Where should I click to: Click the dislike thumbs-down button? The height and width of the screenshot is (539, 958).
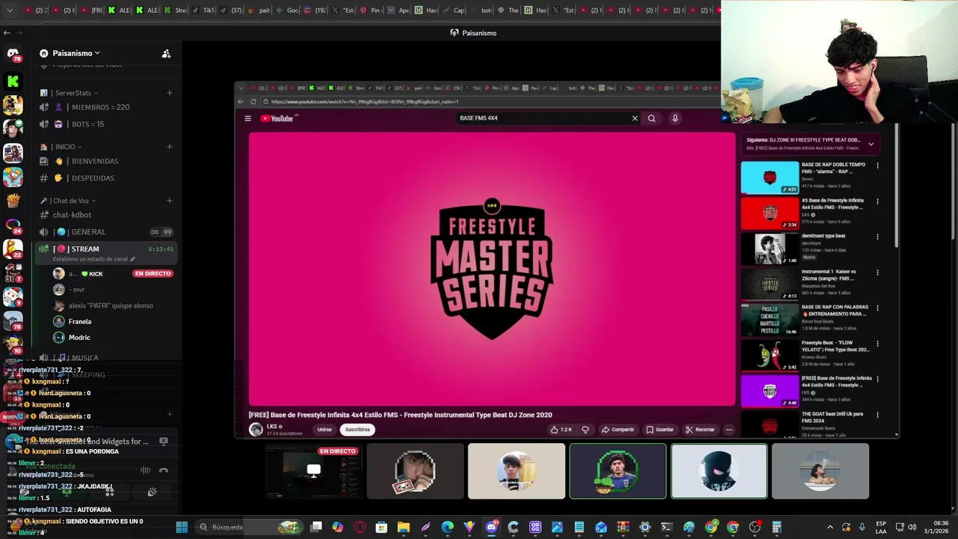[585, 430]
